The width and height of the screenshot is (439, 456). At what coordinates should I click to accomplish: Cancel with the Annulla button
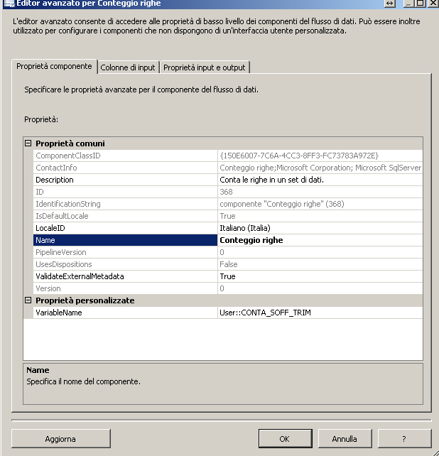[x=345, y=438]
